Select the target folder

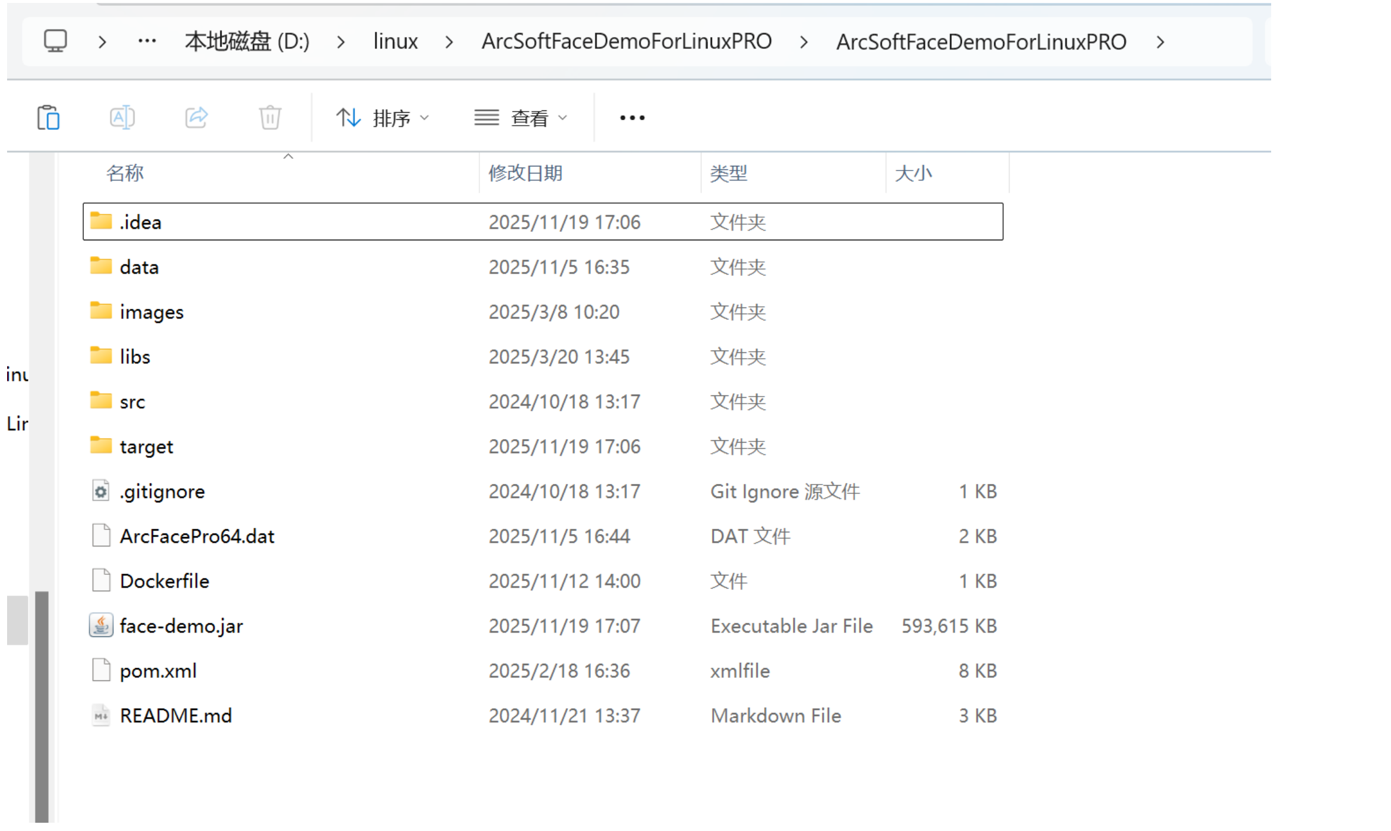[146, 446]
